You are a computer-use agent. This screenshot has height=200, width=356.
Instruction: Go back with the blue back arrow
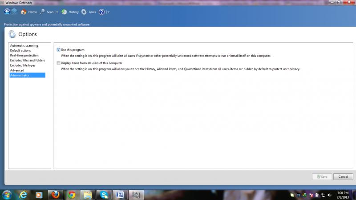click(7, 12)
